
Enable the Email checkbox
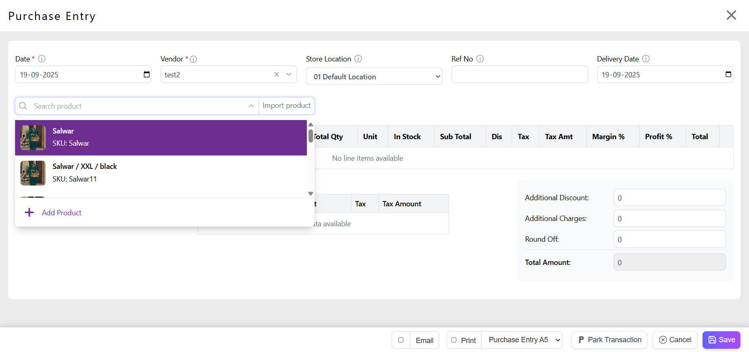401,340
